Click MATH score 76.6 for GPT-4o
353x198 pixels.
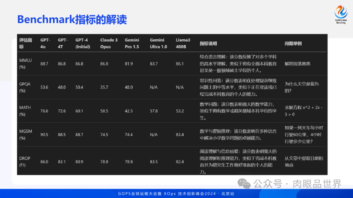(x=44, y=111)
